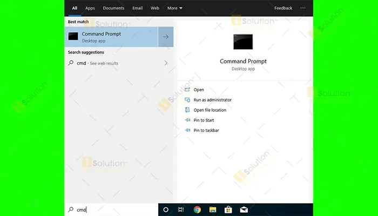Image resolution: width=378 pixels, height=216 pixels.
Task: Click the Pin to Start pin icon
Action: click(187, 120)
